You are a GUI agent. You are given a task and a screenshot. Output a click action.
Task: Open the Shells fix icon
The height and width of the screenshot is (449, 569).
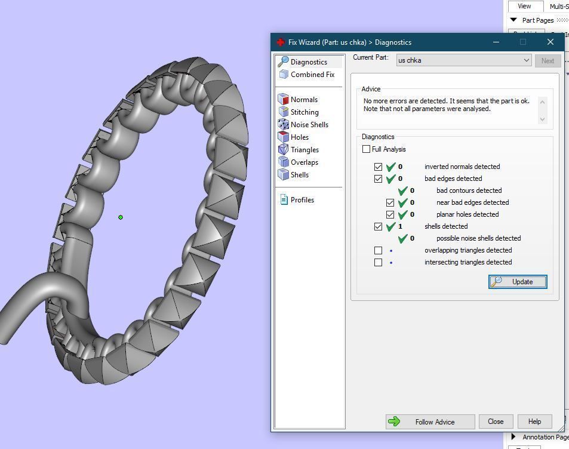pos(283,174)
